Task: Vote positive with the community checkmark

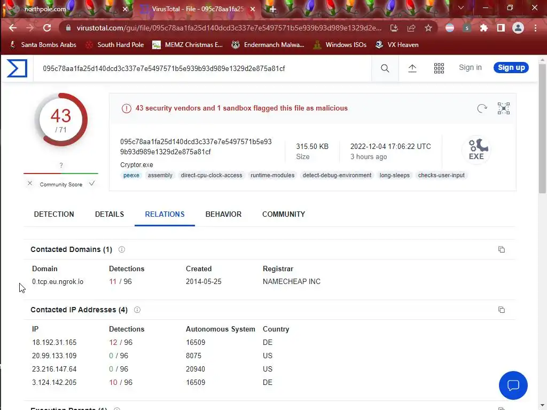Action: [x=92, y=184]
